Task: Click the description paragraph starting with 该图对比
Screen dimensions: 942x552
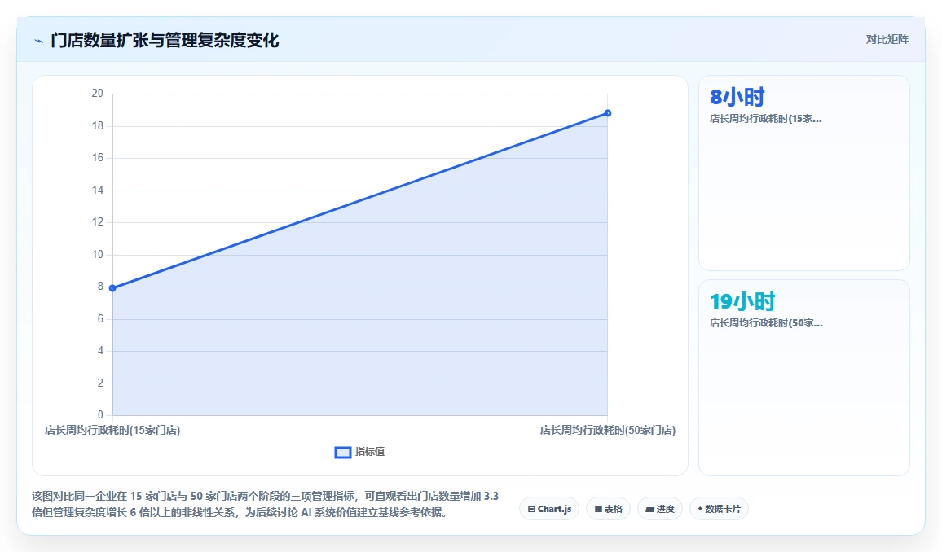Action: 265,504
